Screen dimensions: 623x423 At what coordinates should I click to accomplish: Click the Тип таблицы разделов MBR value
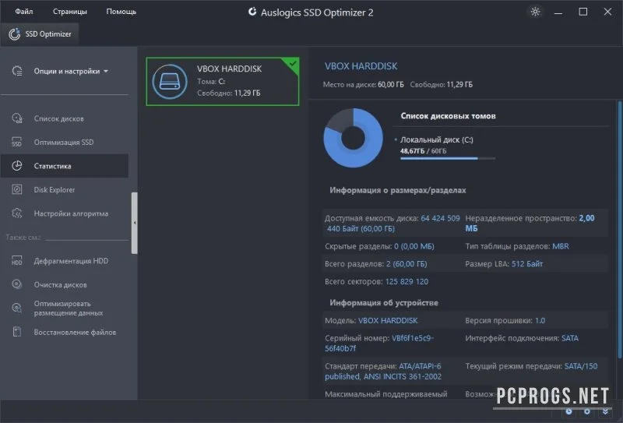(x=560, y=246)
